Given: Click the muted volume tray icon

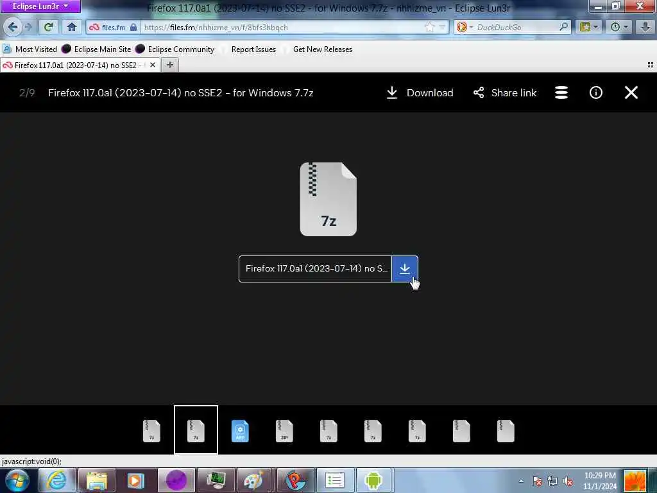Looking at the screenshot, I should [x=568, y=481].
